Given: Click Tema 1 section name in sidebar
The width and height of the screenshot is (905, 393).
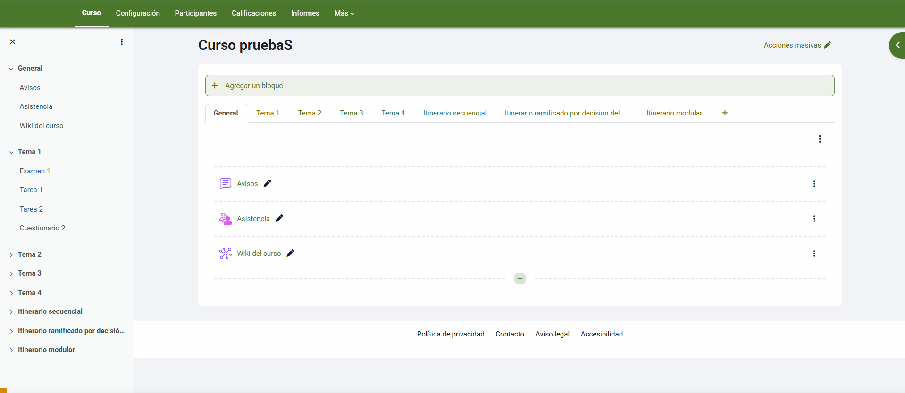Looking at the screenshot, I should click(29, 152).
